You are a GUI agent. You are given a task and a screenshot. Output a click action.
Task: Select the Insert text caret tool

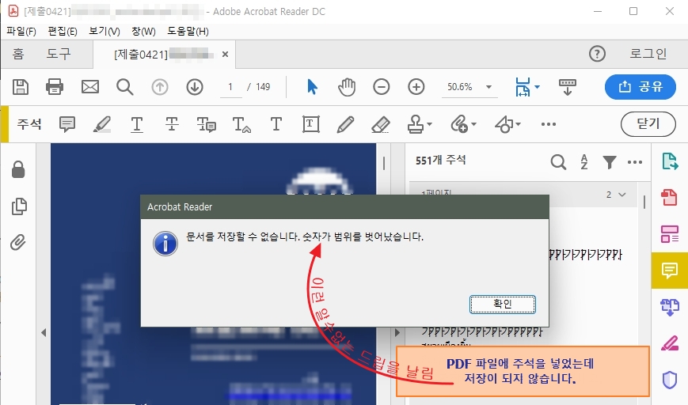click(x=241, y=124)
